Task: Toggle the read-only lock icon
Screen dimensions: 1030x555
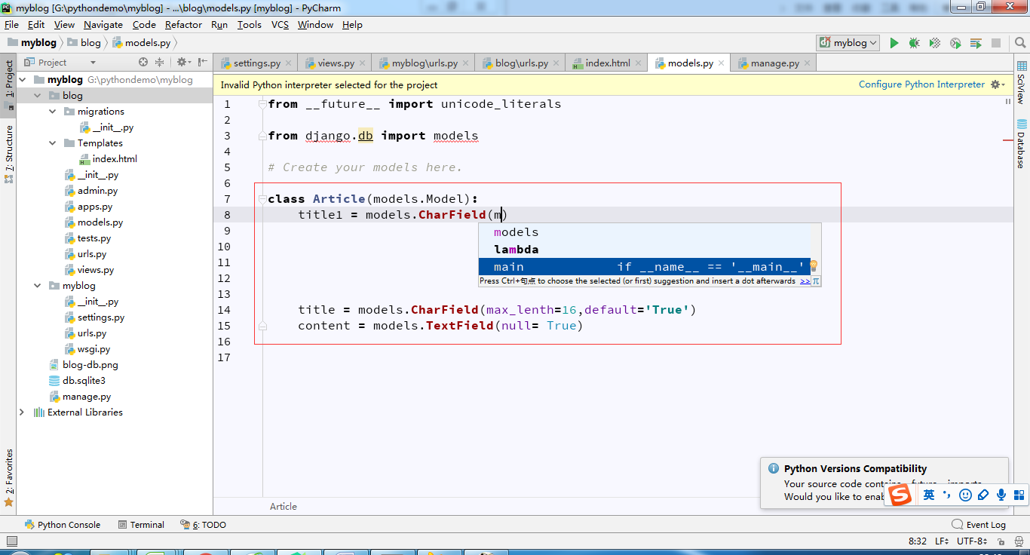Action: coord(1001,541)
